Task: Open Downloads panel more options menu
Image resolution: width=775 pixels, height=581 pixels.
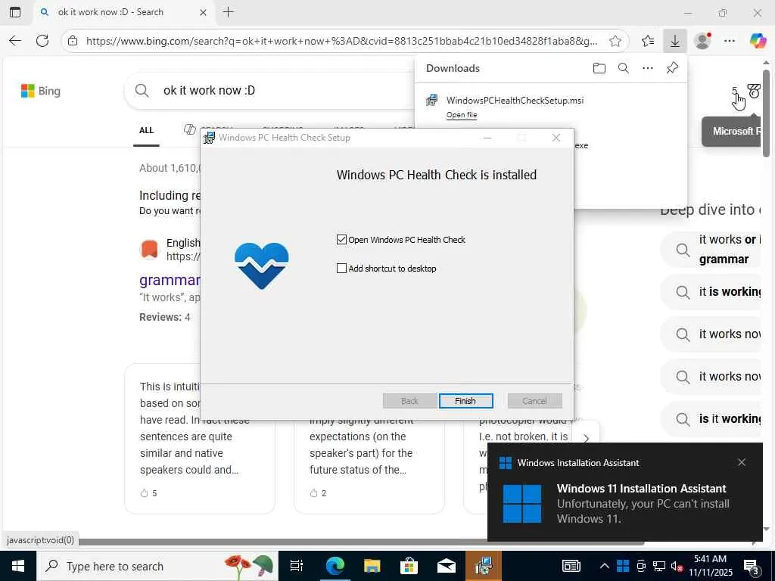Action: tap(648, 68)
